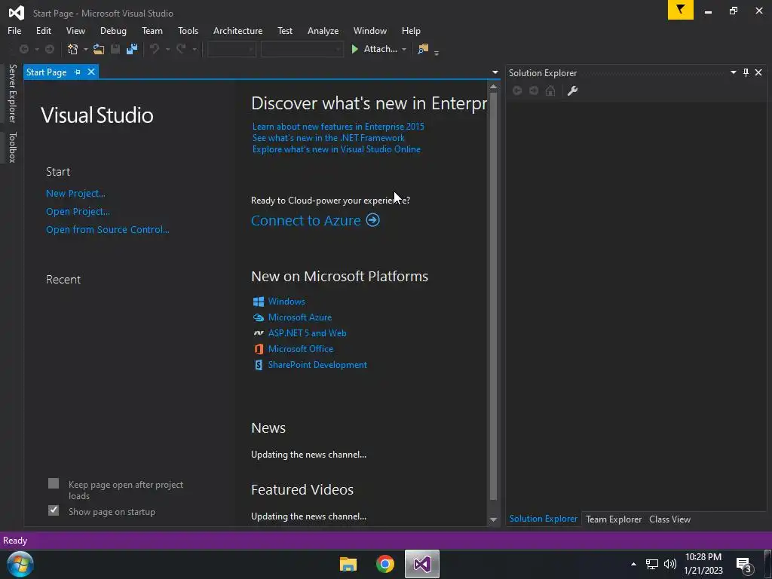Expand the Attach button dropdown arrow
The image size is (772, 579).
(x=404, y=49)
